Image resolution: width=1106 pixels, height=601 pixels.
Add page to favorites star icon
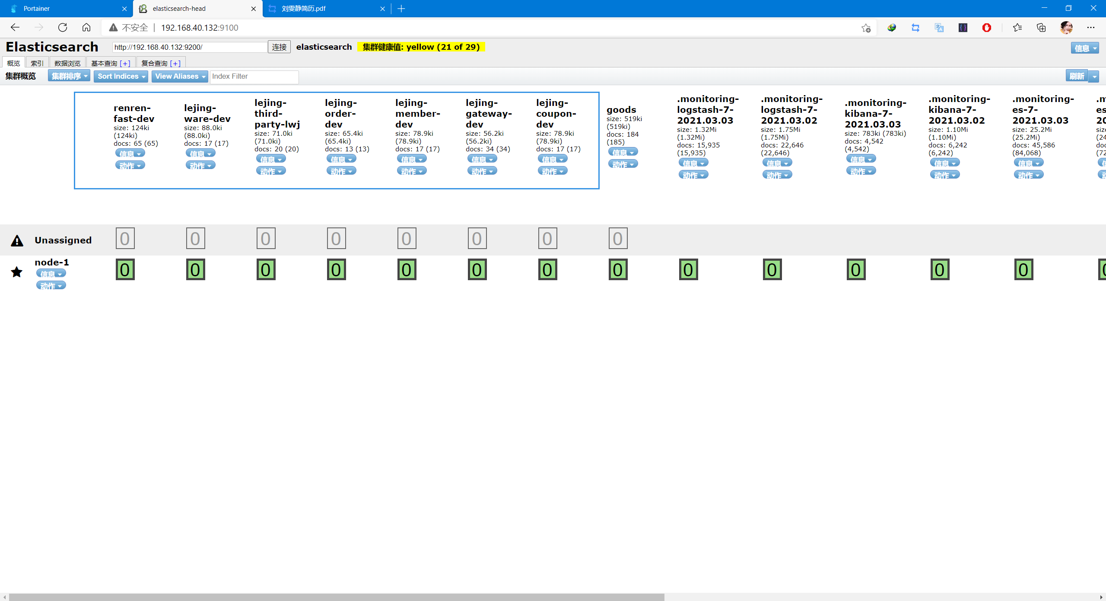point(866,28)
